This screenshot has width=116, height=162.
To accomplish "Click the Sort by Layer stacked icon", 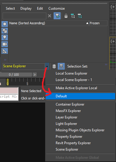I will point(54,66).
